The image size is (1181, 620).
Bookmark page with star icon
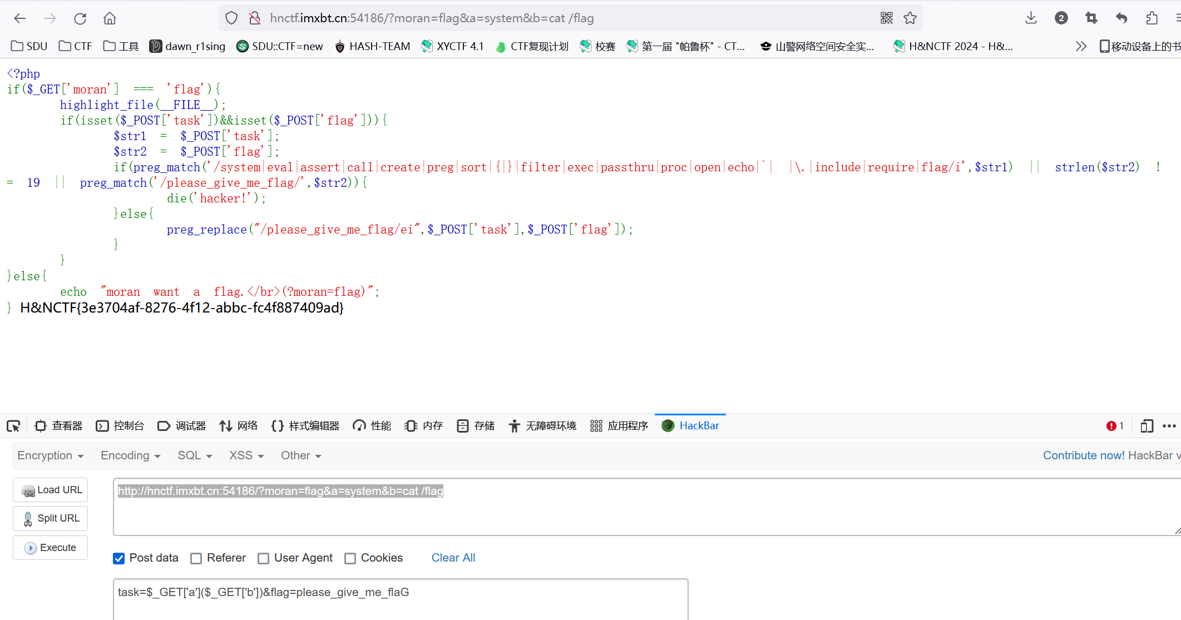(910, 18)
